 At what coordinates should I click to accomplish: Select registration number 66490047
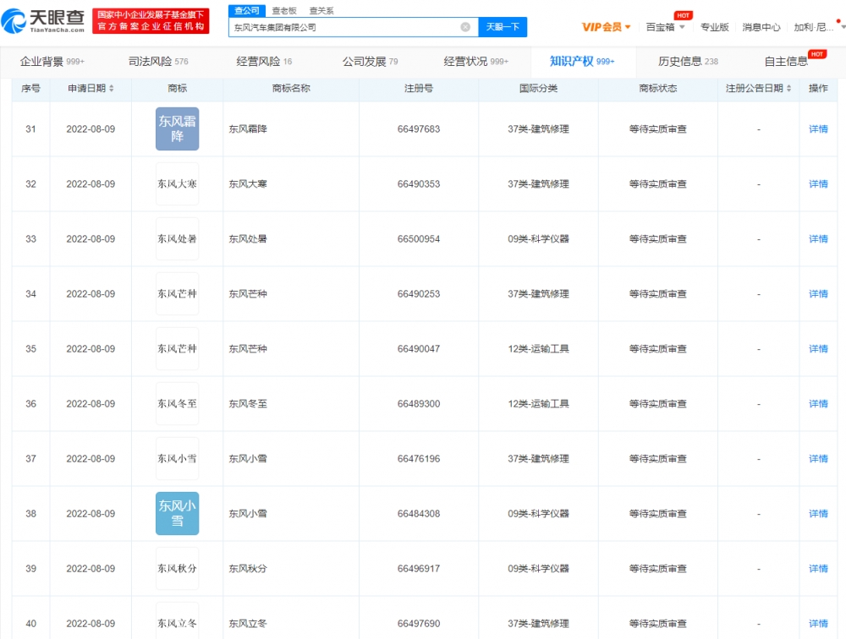(419, 349)
